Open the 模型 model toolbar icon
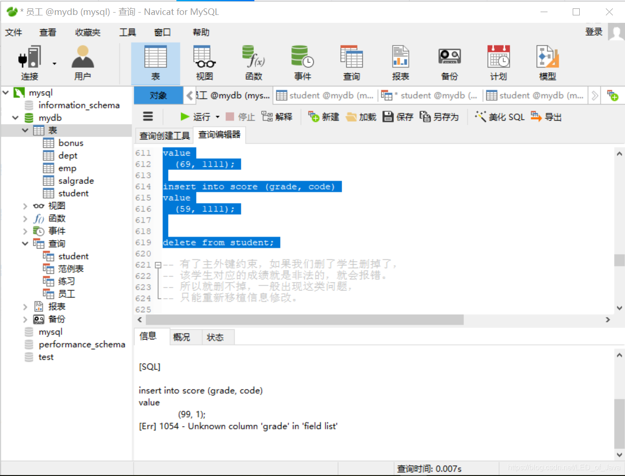This screenshot has height=476, width=625. (548, 63)
